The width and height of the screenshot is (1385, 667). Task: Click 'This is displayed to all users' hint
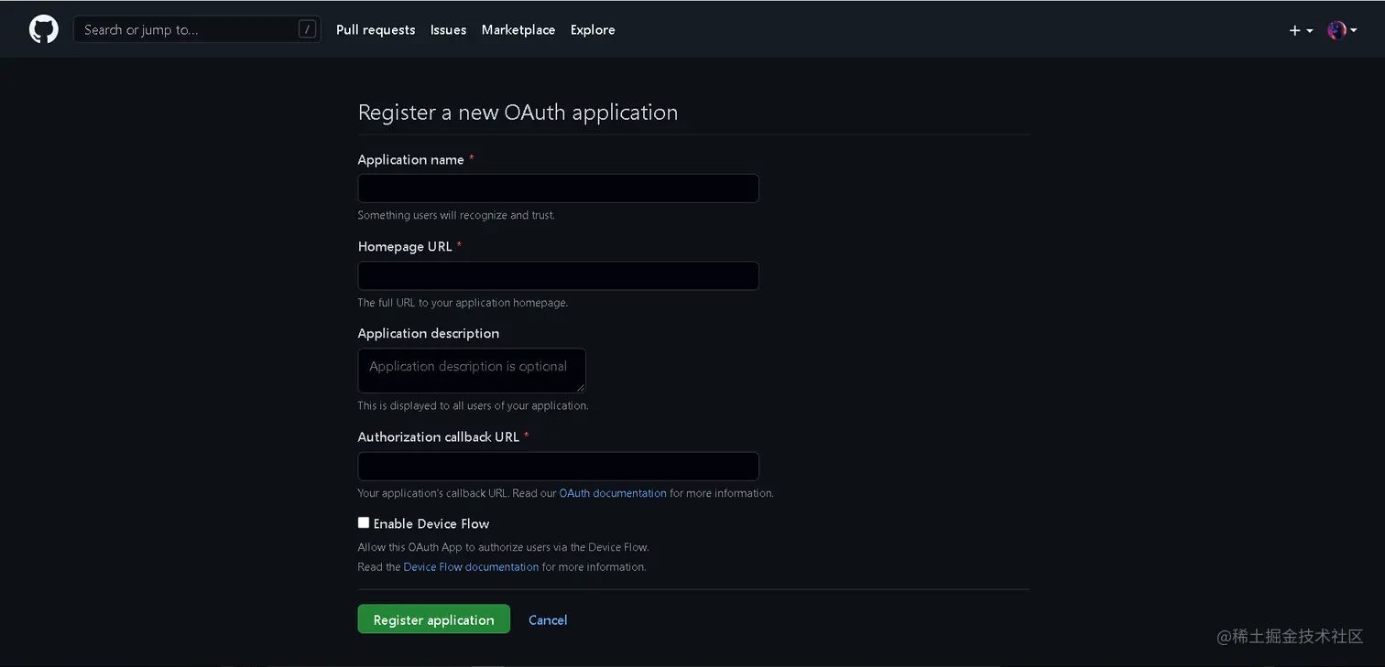click(473, 405)
